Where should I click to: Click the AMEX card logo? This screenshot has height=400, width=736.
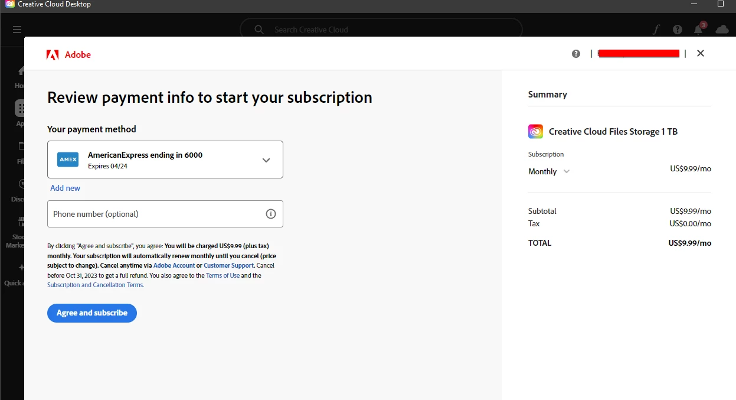tap(68, 160)
